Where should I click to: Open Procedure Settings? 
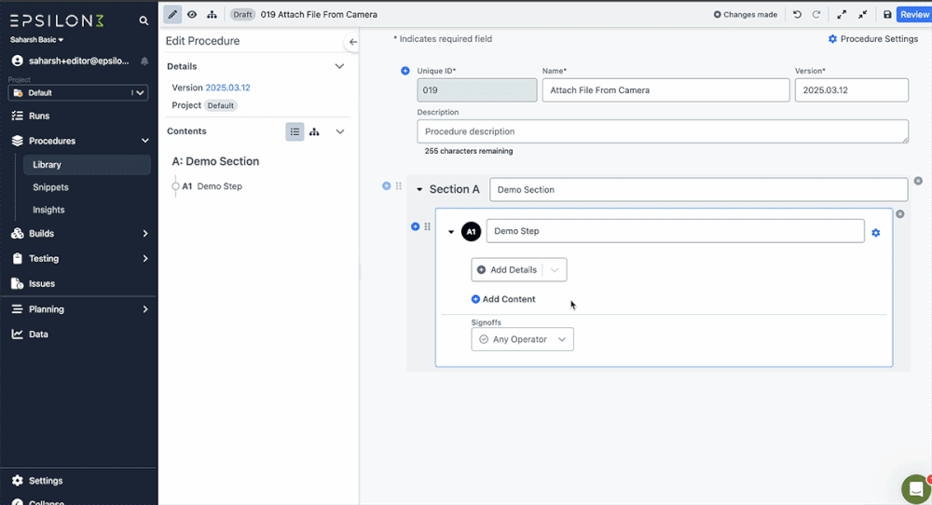(872, 38)
